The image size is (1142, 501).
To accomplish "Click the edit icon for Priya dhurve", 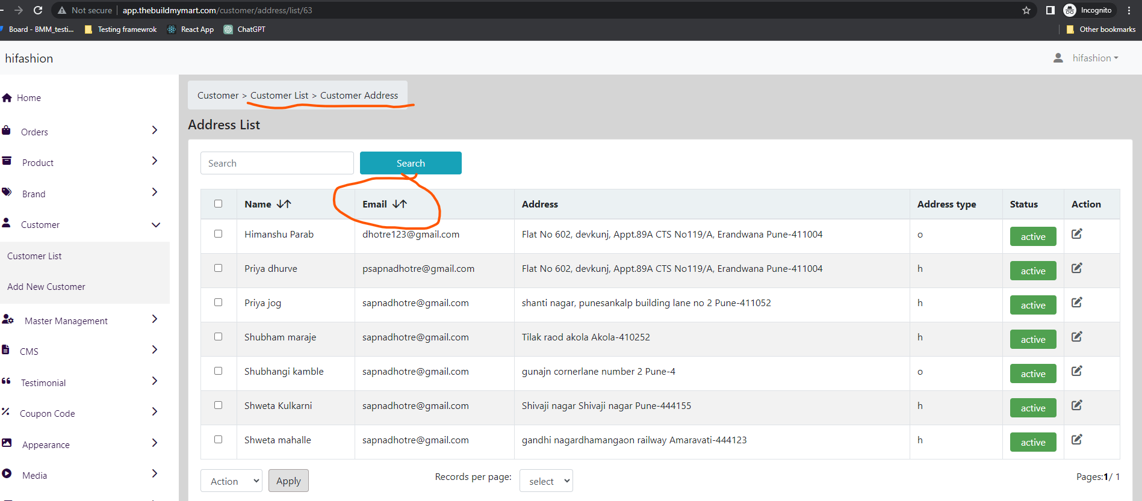I will [x=1077, y=268].
